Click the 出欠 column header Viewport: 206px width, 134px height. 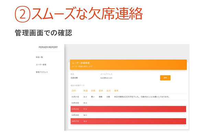point(108,91)
